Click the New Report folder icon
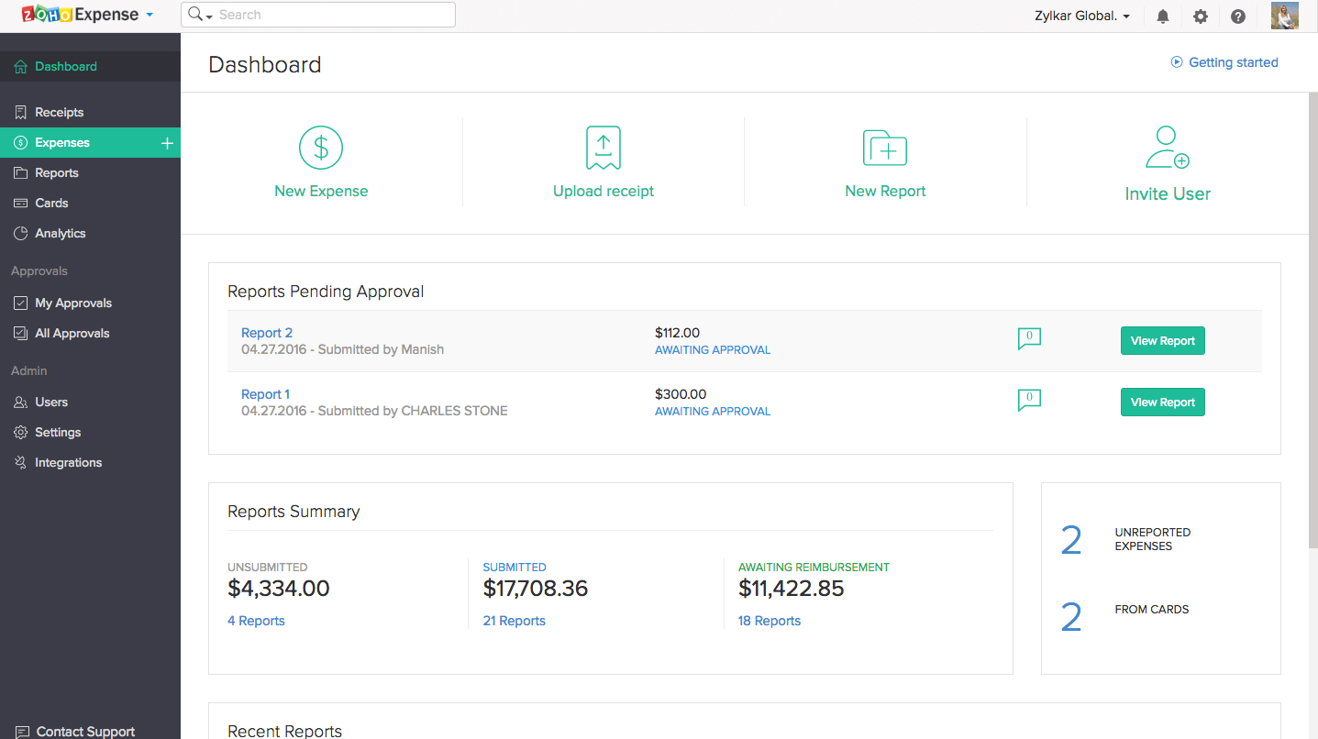The image size is (1318, 739). [x=884, y=148]
